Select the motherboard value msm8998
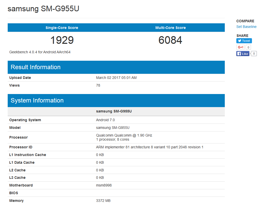The width and height of the screenshot is (264, 207). click(104, 185)
